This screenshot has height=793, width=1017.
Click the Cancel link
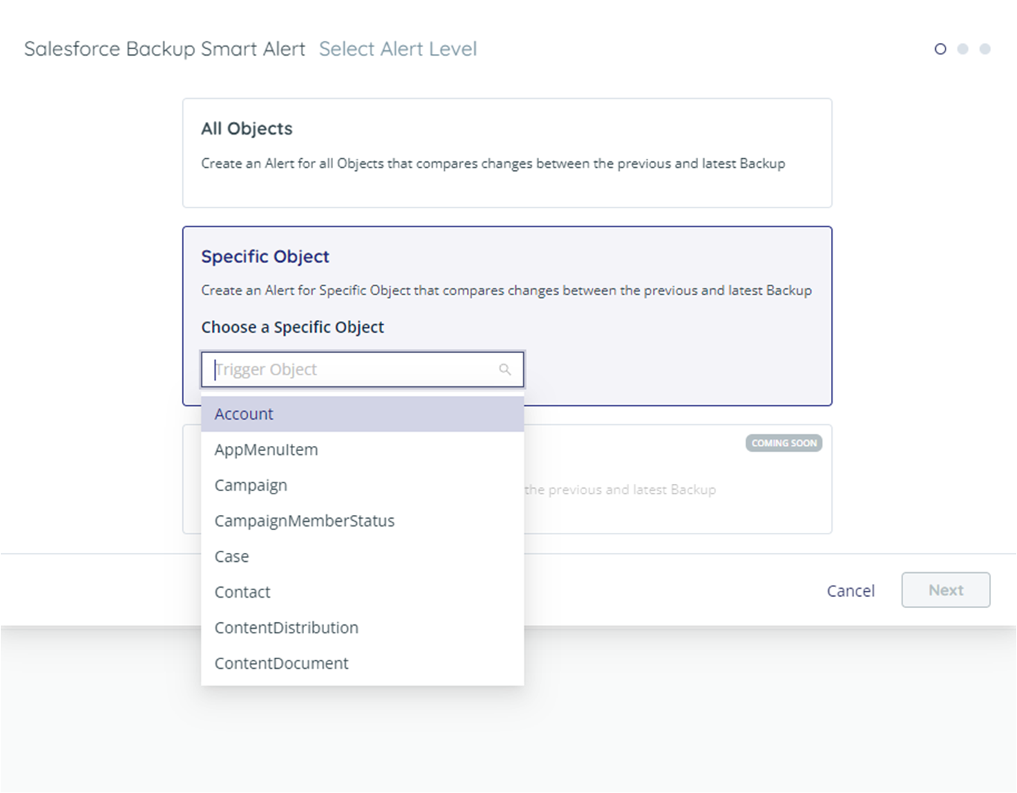[x=850, y=590]
